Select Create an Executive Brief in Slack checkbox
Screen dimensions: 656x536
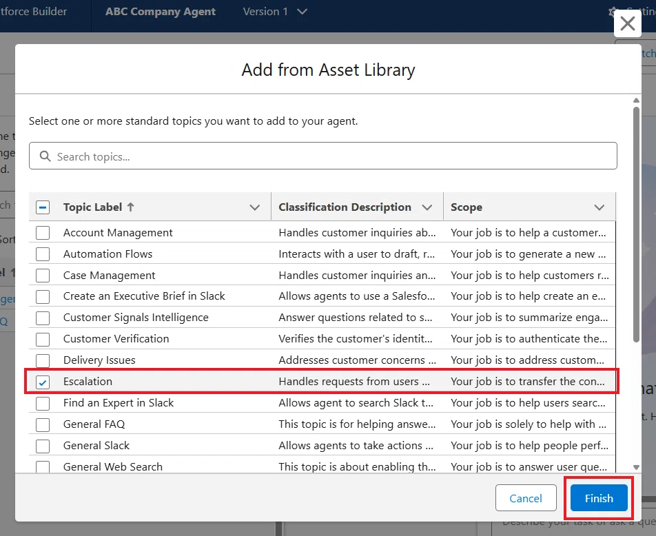pos(43,296)
